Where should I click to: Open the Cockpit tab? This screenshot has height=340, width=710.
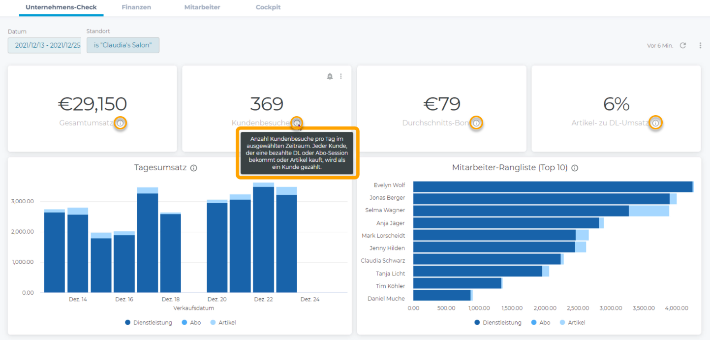pyautogui.click(x=268, y=7)
